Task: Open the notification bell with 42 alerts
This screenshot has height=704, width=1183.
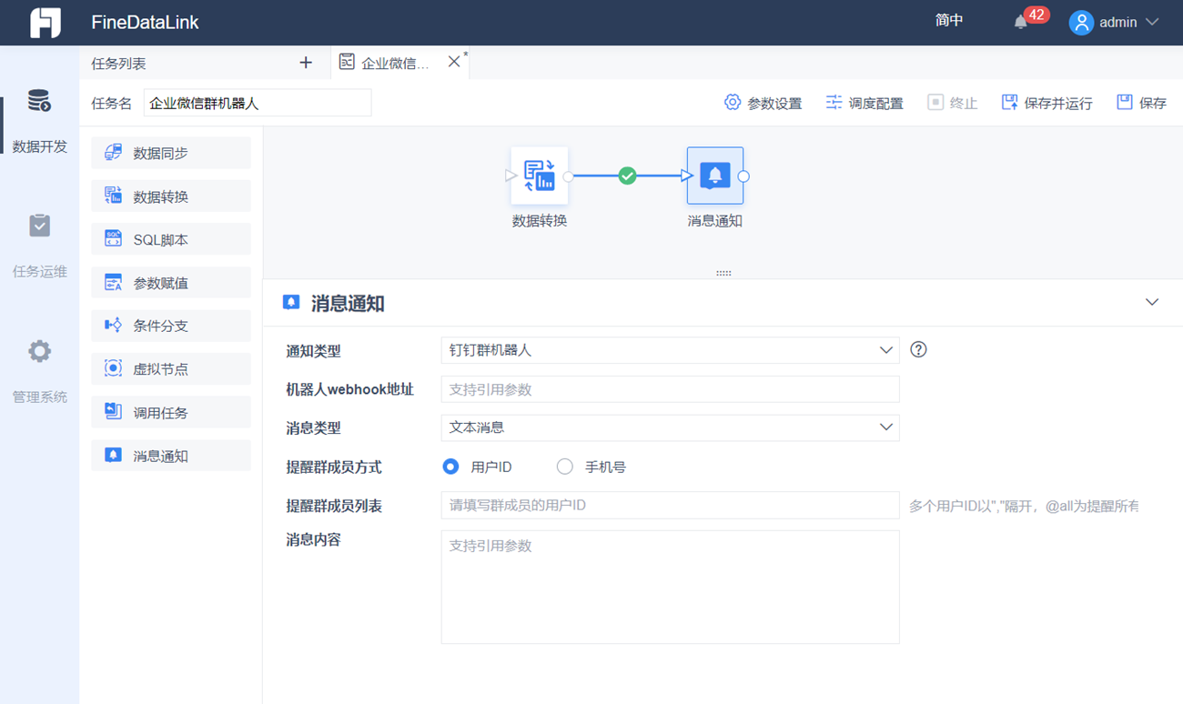Action: click(x=1021, y=22)
